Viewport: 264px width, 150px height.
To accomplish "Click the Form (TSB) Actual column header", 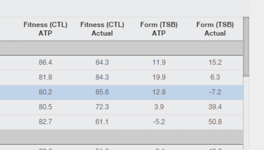I will 215,29.
